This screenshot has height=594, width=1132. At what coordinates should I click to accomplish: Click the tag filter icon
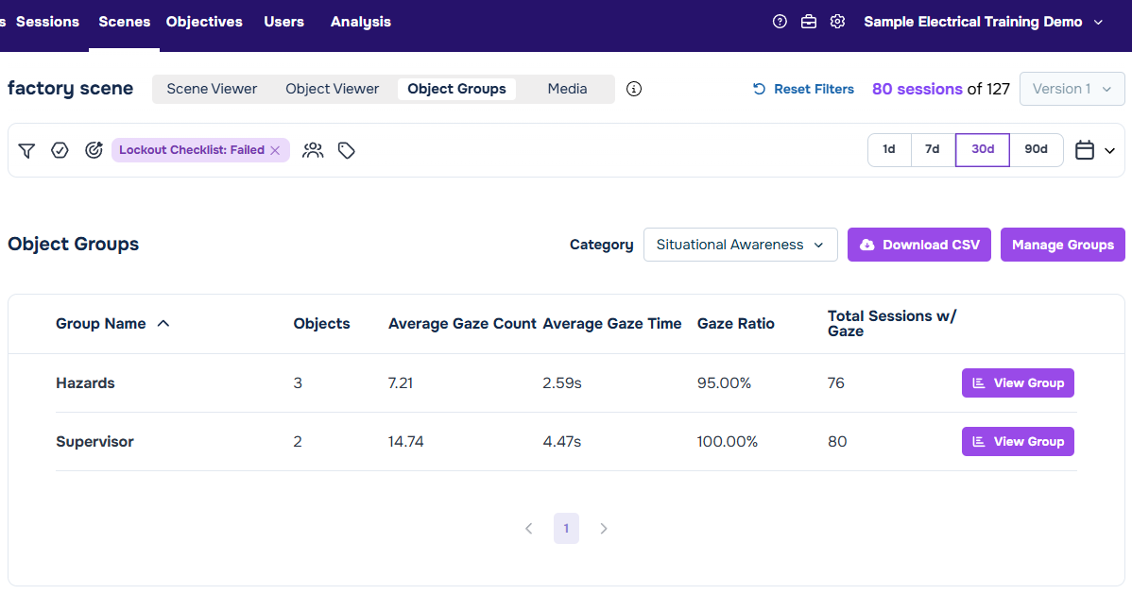click(x=347, y=150)
